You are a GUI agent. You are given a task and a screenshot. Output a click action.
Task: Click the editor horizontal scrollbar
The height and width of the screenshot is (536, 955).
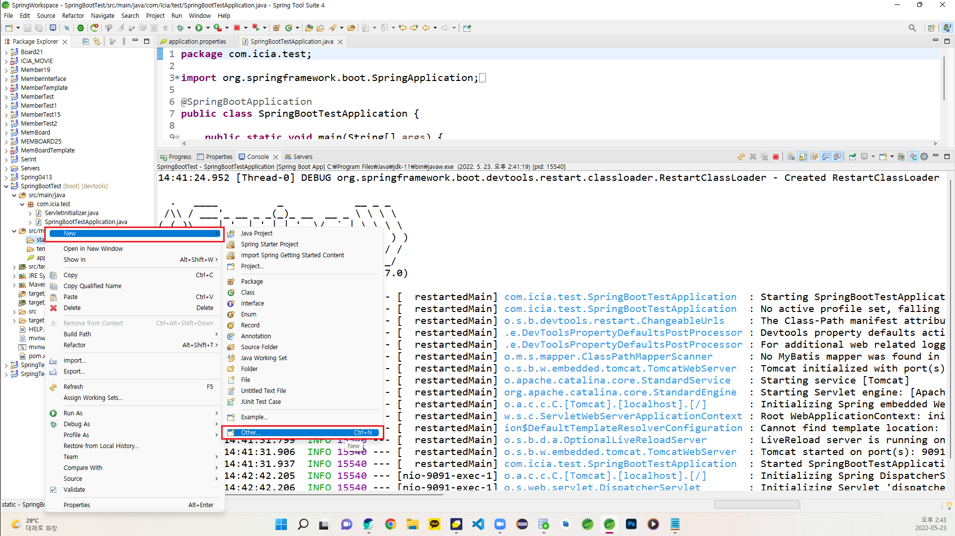tap(559, 144)
